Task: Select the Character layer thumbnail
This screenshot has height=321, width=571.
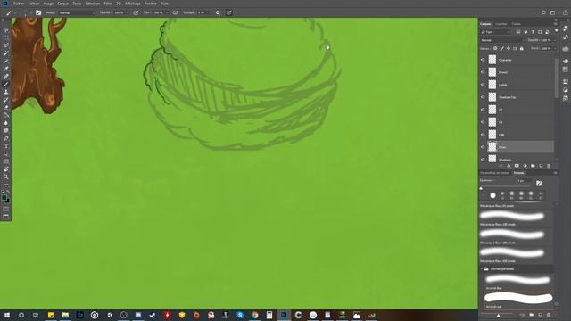Action: click(x=492, y=60)
